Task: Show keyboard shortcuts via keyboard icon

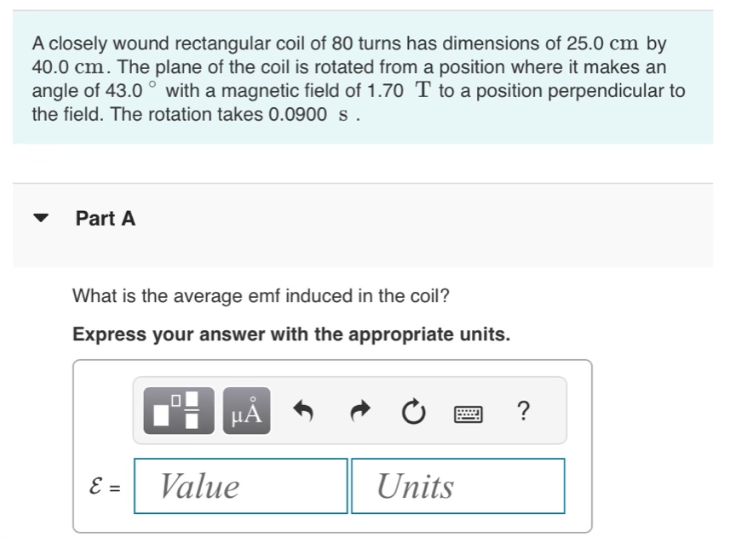Action: pyautogui.click(x=468, y=414)
